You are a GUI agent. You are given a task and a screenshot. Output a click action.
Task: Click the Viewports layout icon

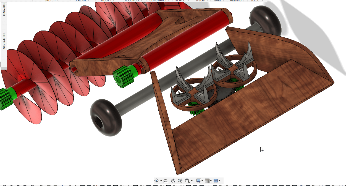[x=216, y=181]
